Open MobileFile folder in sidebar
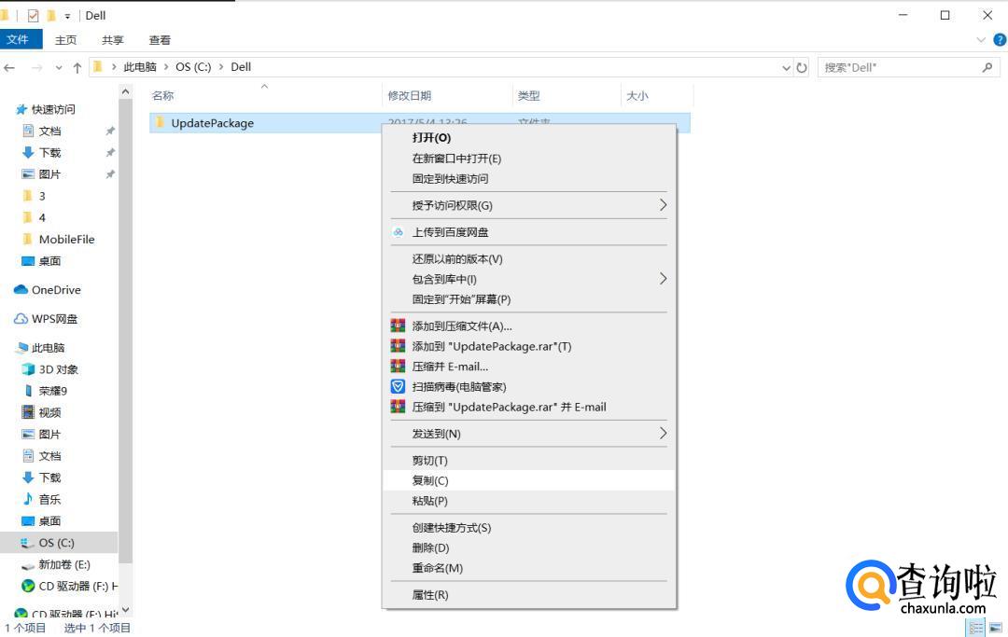 click(67, 240)
